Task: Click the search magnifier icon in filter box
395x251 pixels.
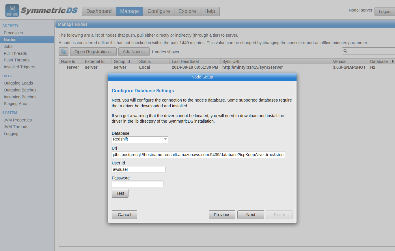Action: click(345, 51)
